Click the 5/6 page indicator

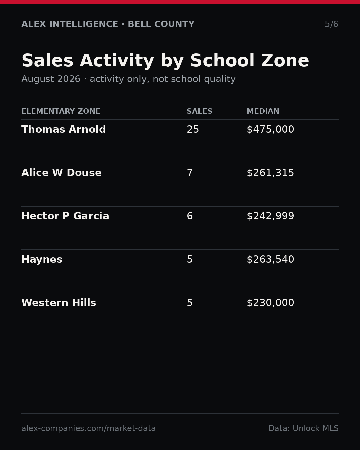(331, 24)
